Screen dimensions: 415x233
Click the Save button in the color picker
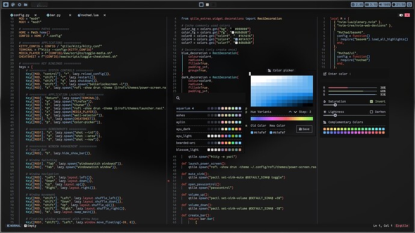coord(304,129)
